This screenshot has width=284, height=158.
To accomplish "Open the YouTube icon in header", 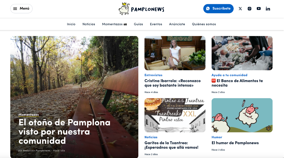I will [259, 9].
